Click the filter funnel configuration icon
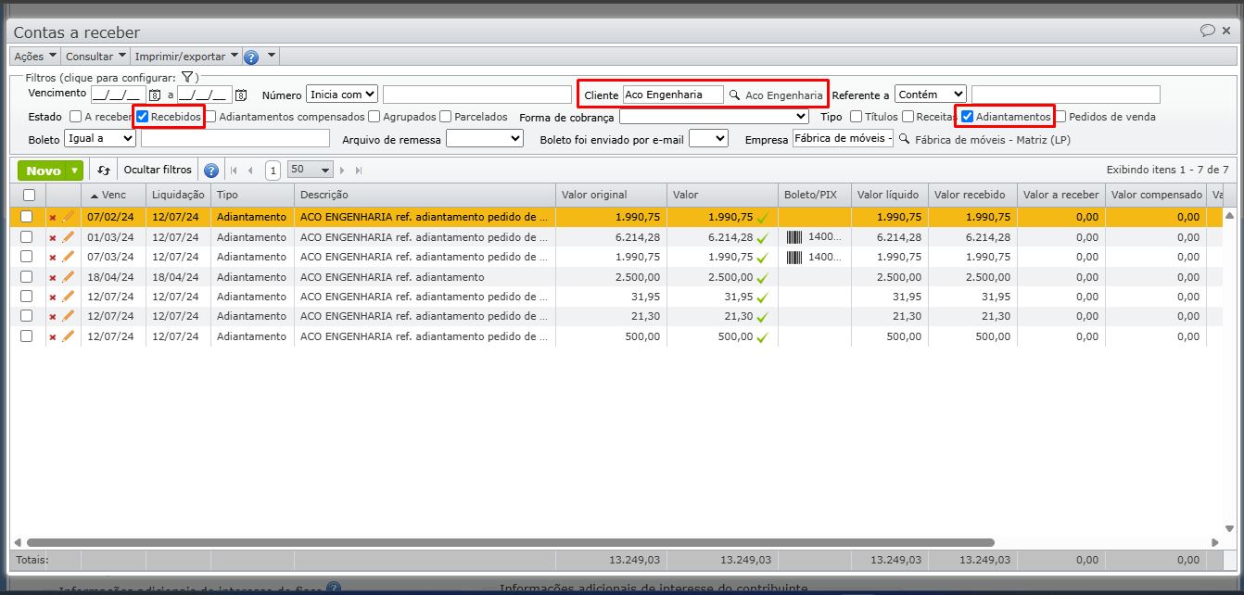Image resolution: width=1244 pixels, height=595 pixels. [186, 78]
